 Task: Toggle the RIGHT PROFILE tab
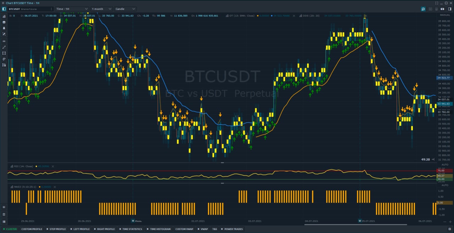coord(104,229)
